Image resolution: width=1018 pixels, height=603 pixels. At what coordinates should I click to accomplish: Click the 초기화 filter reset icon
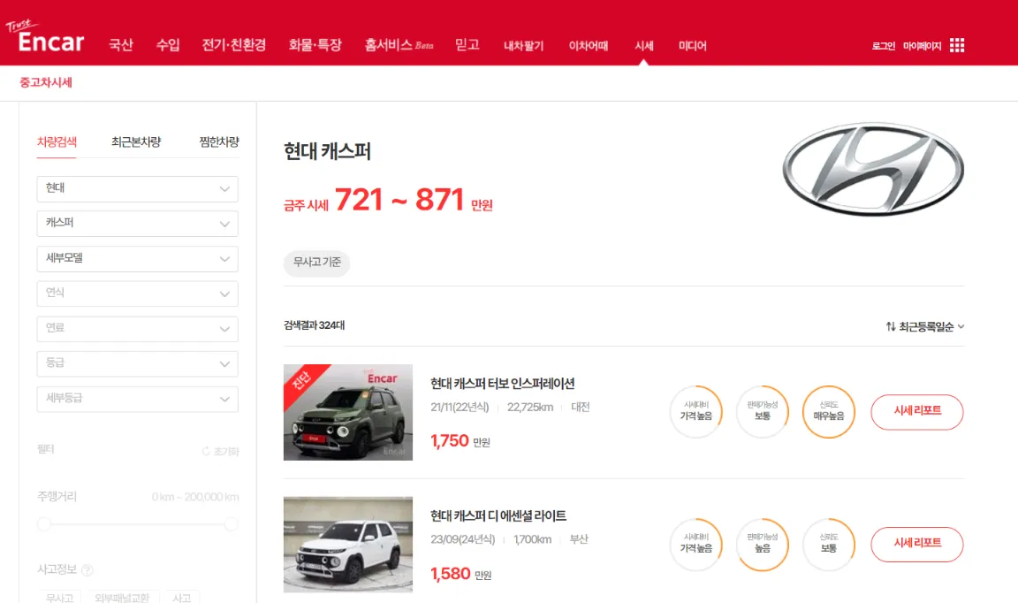pos(206,451)
